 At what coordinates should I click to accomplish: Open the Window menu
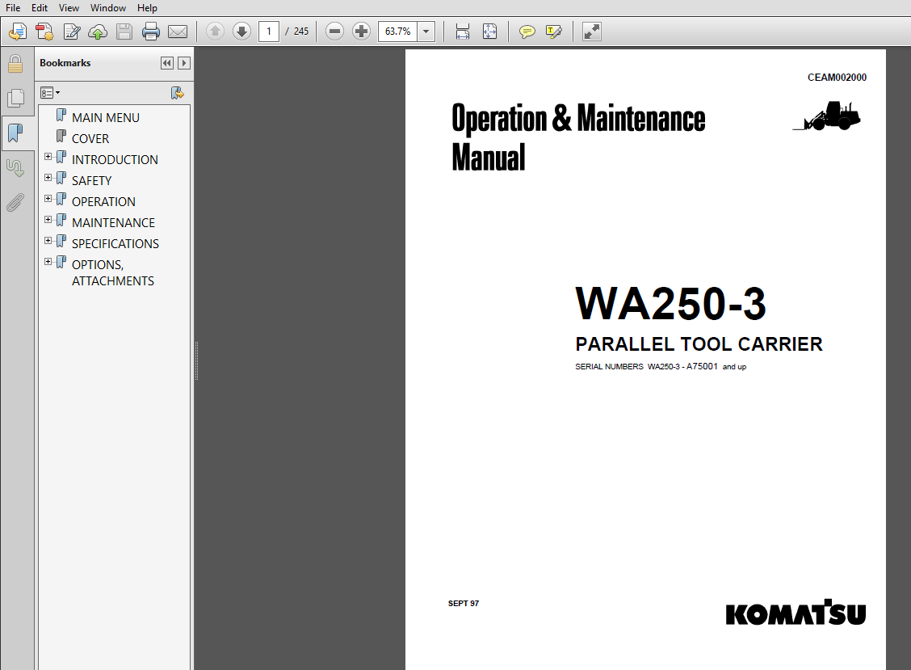coord(108,7)
